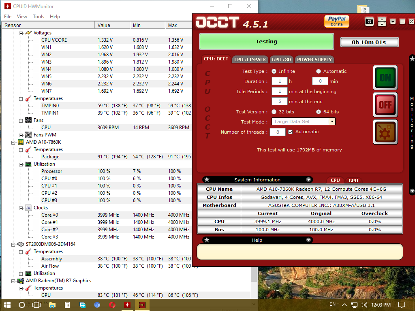Click the Sensor column header
This screenshot has width=415, height=311.
pyautogui.click(x=48, y=25)
